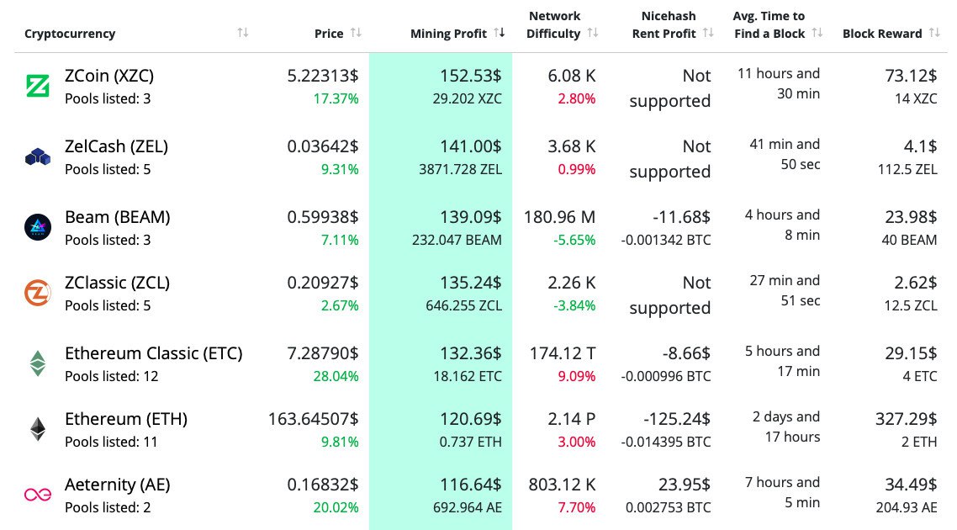The height and width of the screenshot is (530, 957).
Task: Click the 7.70% difficulty change
Action: pos(576,507)
